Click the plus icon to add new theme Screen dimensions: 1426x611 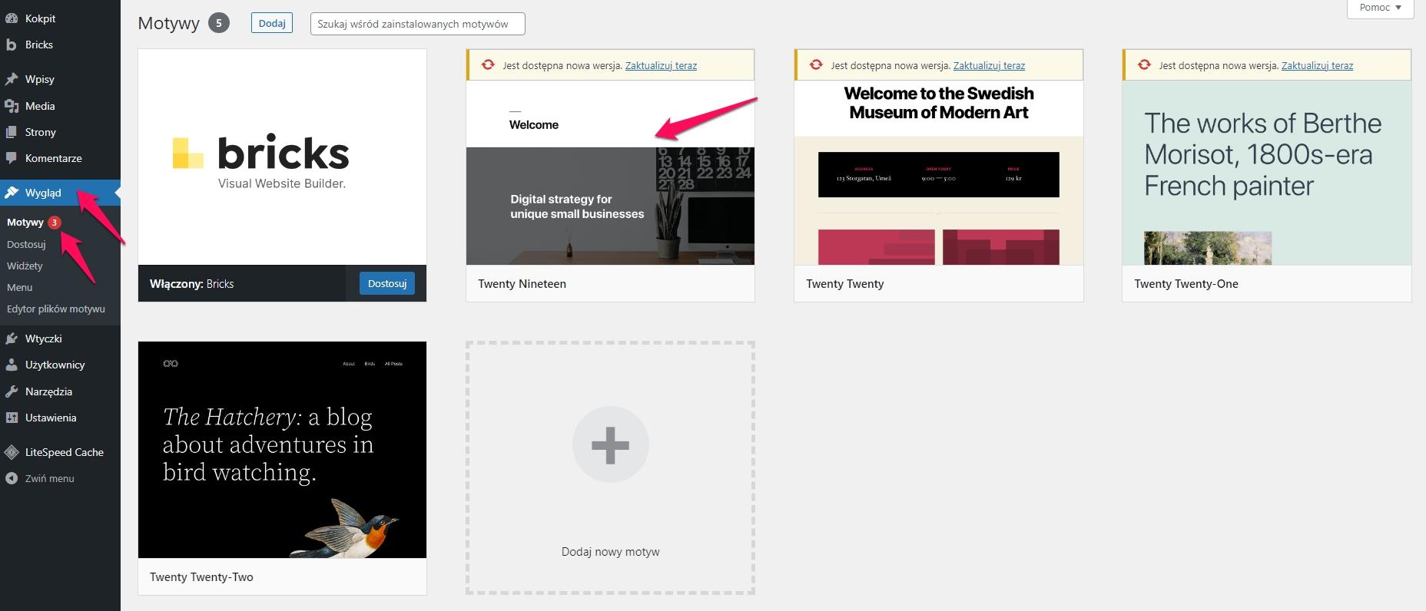pyautogui.click(x=611, y=444)
